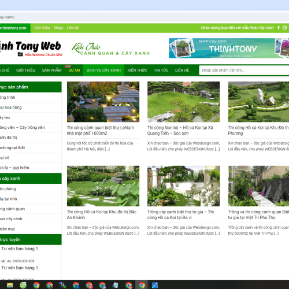Open the Việt Trì Phú Thọ project image
The width and height of the screenshot is (289, 289).
tap(258, 186)
